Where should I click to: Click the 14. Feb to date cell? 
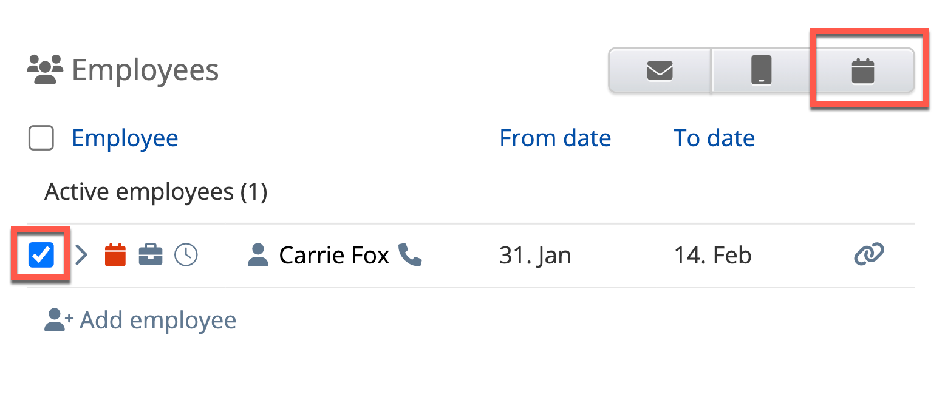712,255
